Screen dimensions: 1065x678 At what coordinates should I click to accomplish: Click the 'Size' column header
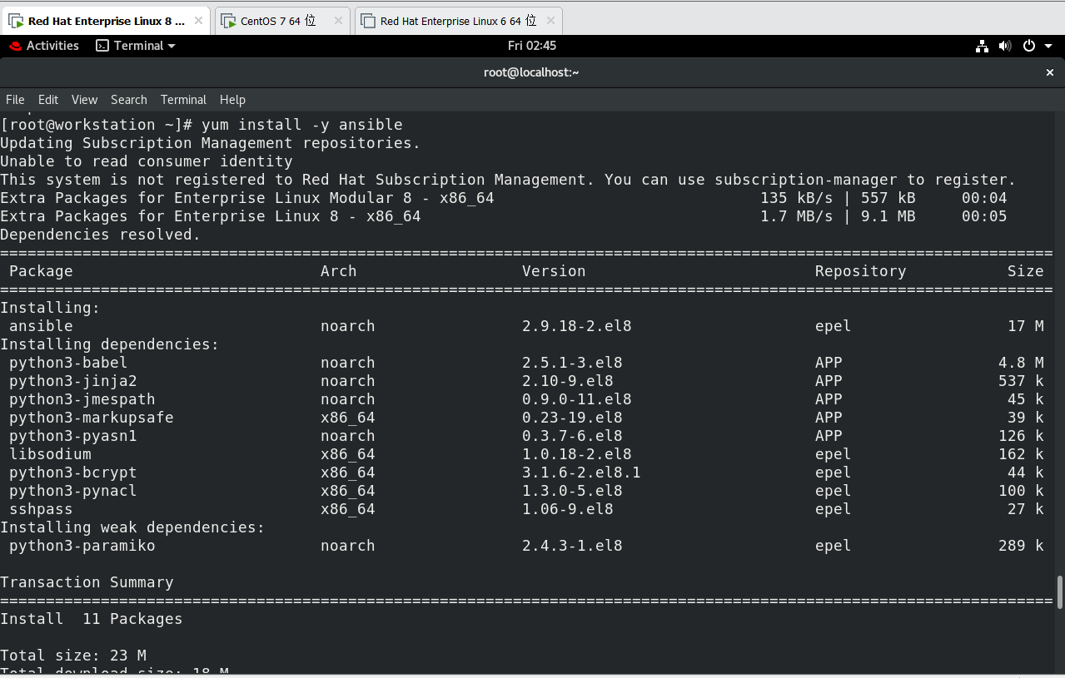1025,271
